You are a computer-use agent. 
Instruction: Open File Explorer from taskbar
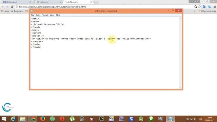click(23, 119)
